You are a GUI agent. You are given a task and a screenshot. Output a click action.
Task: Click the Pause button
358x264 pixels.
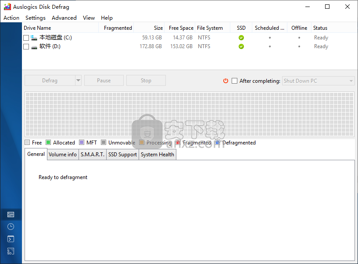pyautogui.click(x=104, y=81)
